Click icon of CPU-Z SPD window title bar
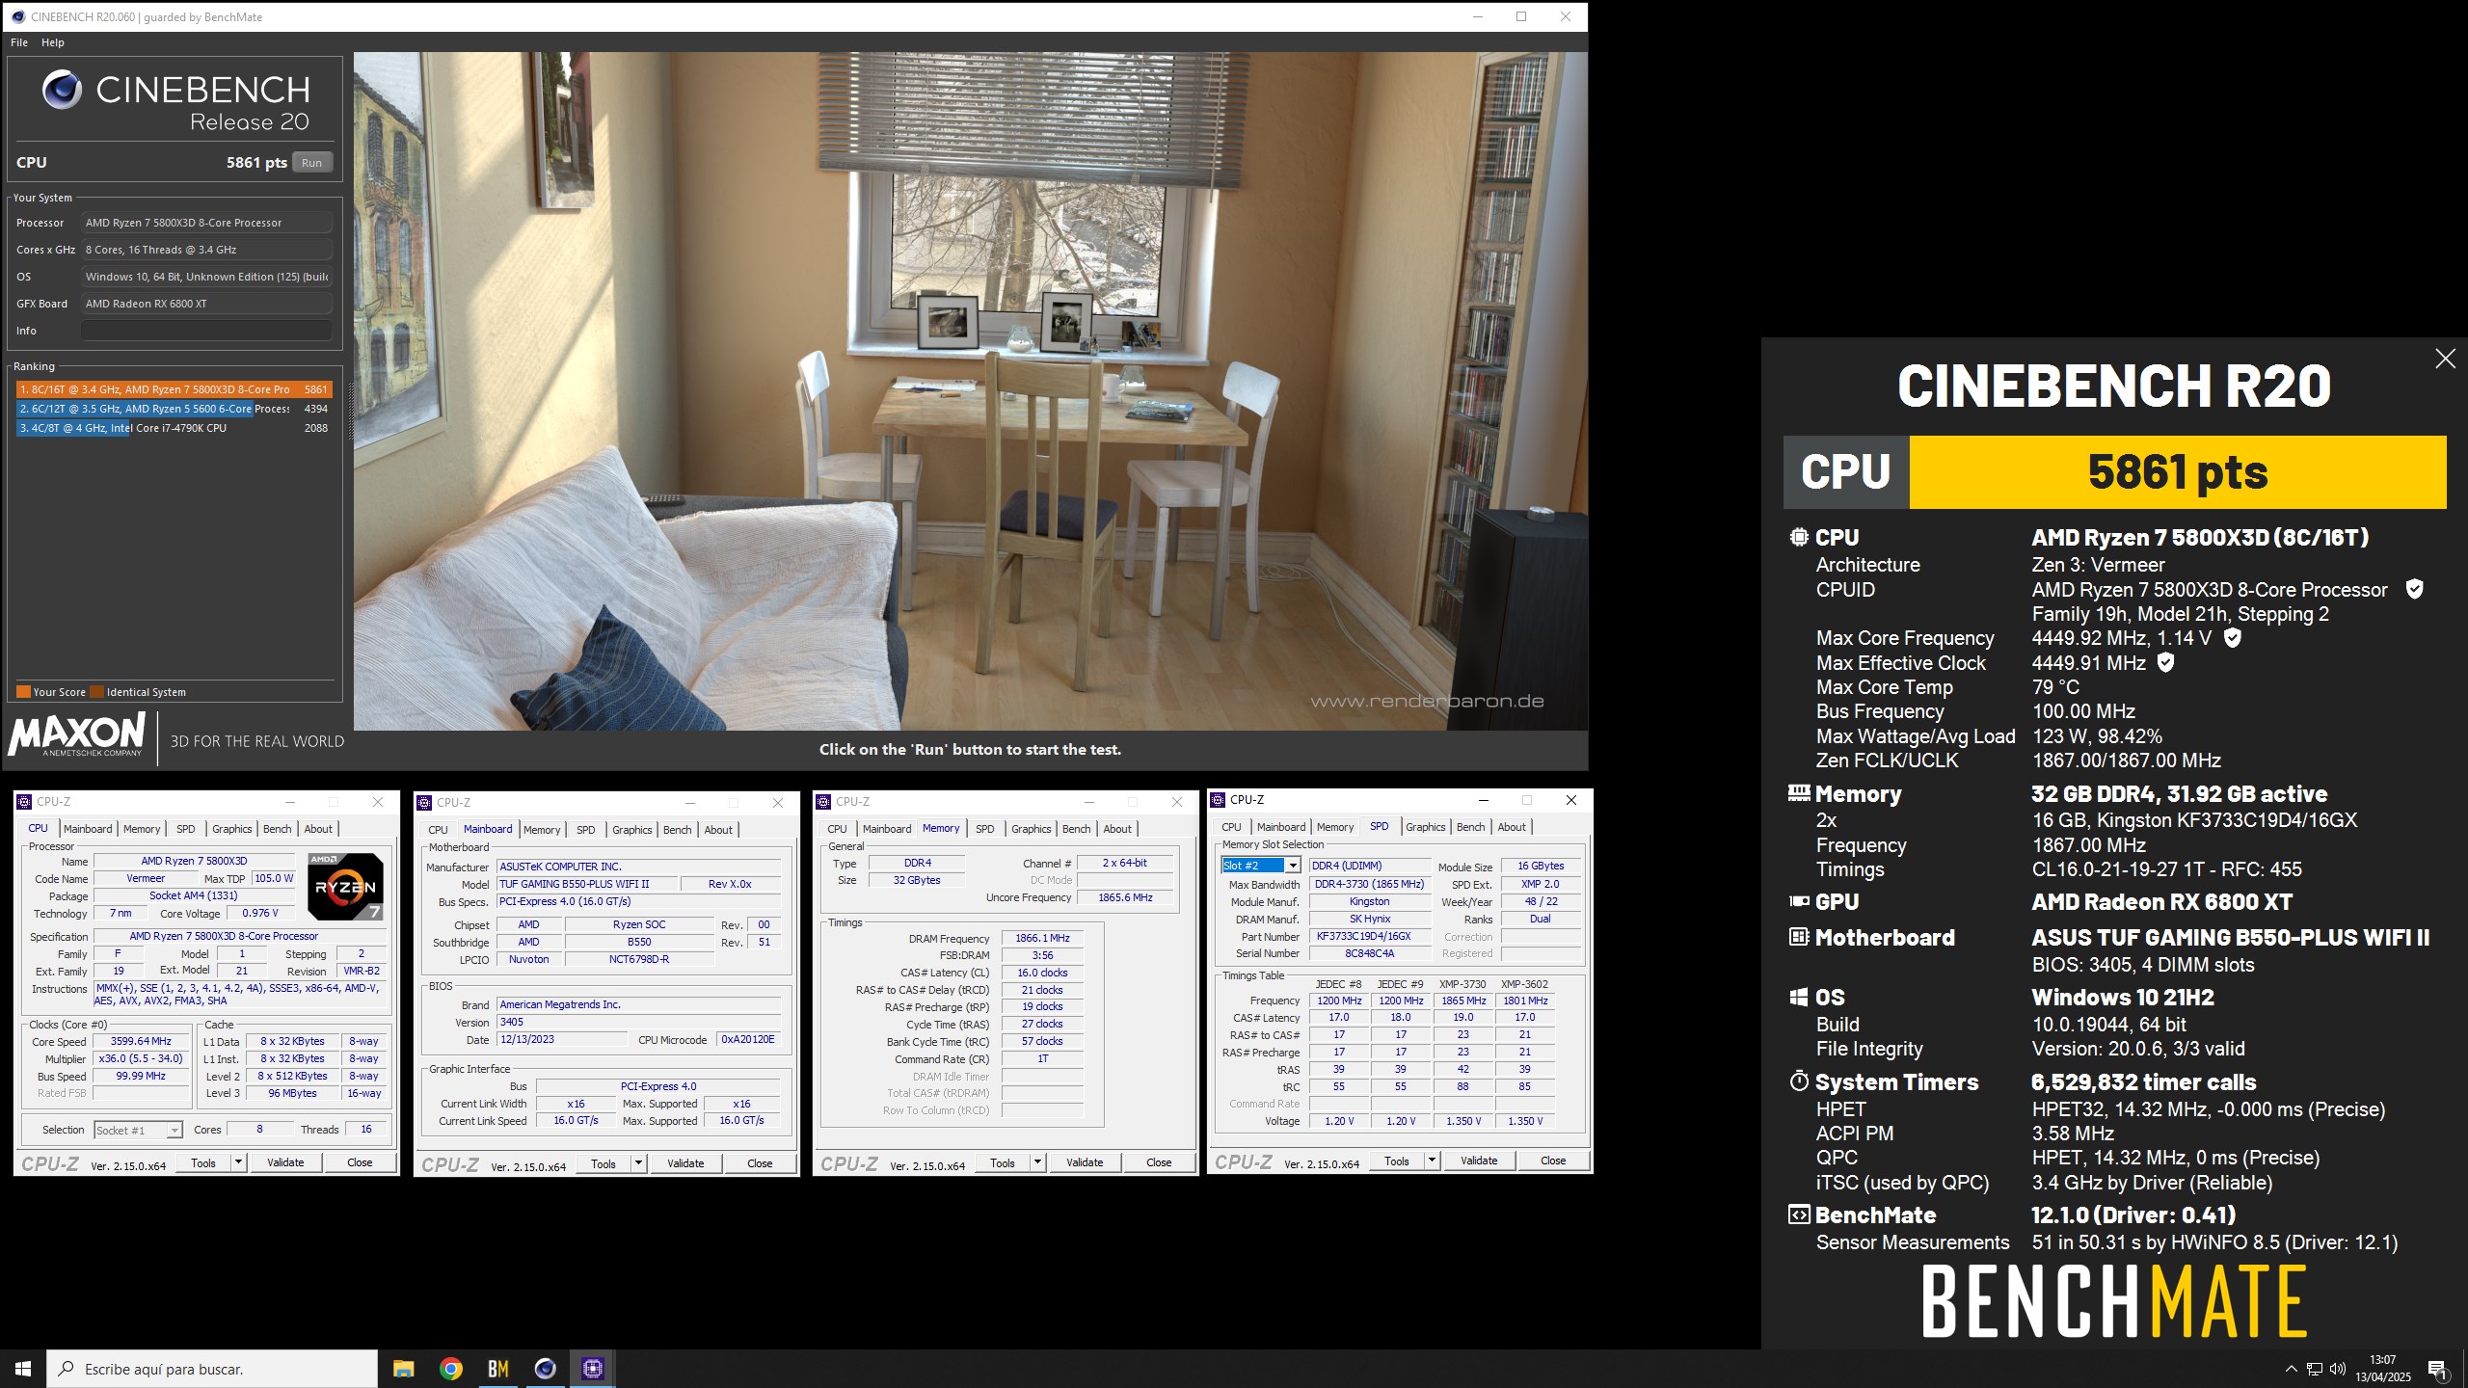Image resolution: width=2468 pixels, height=1388 pixels. (1218, 800)
